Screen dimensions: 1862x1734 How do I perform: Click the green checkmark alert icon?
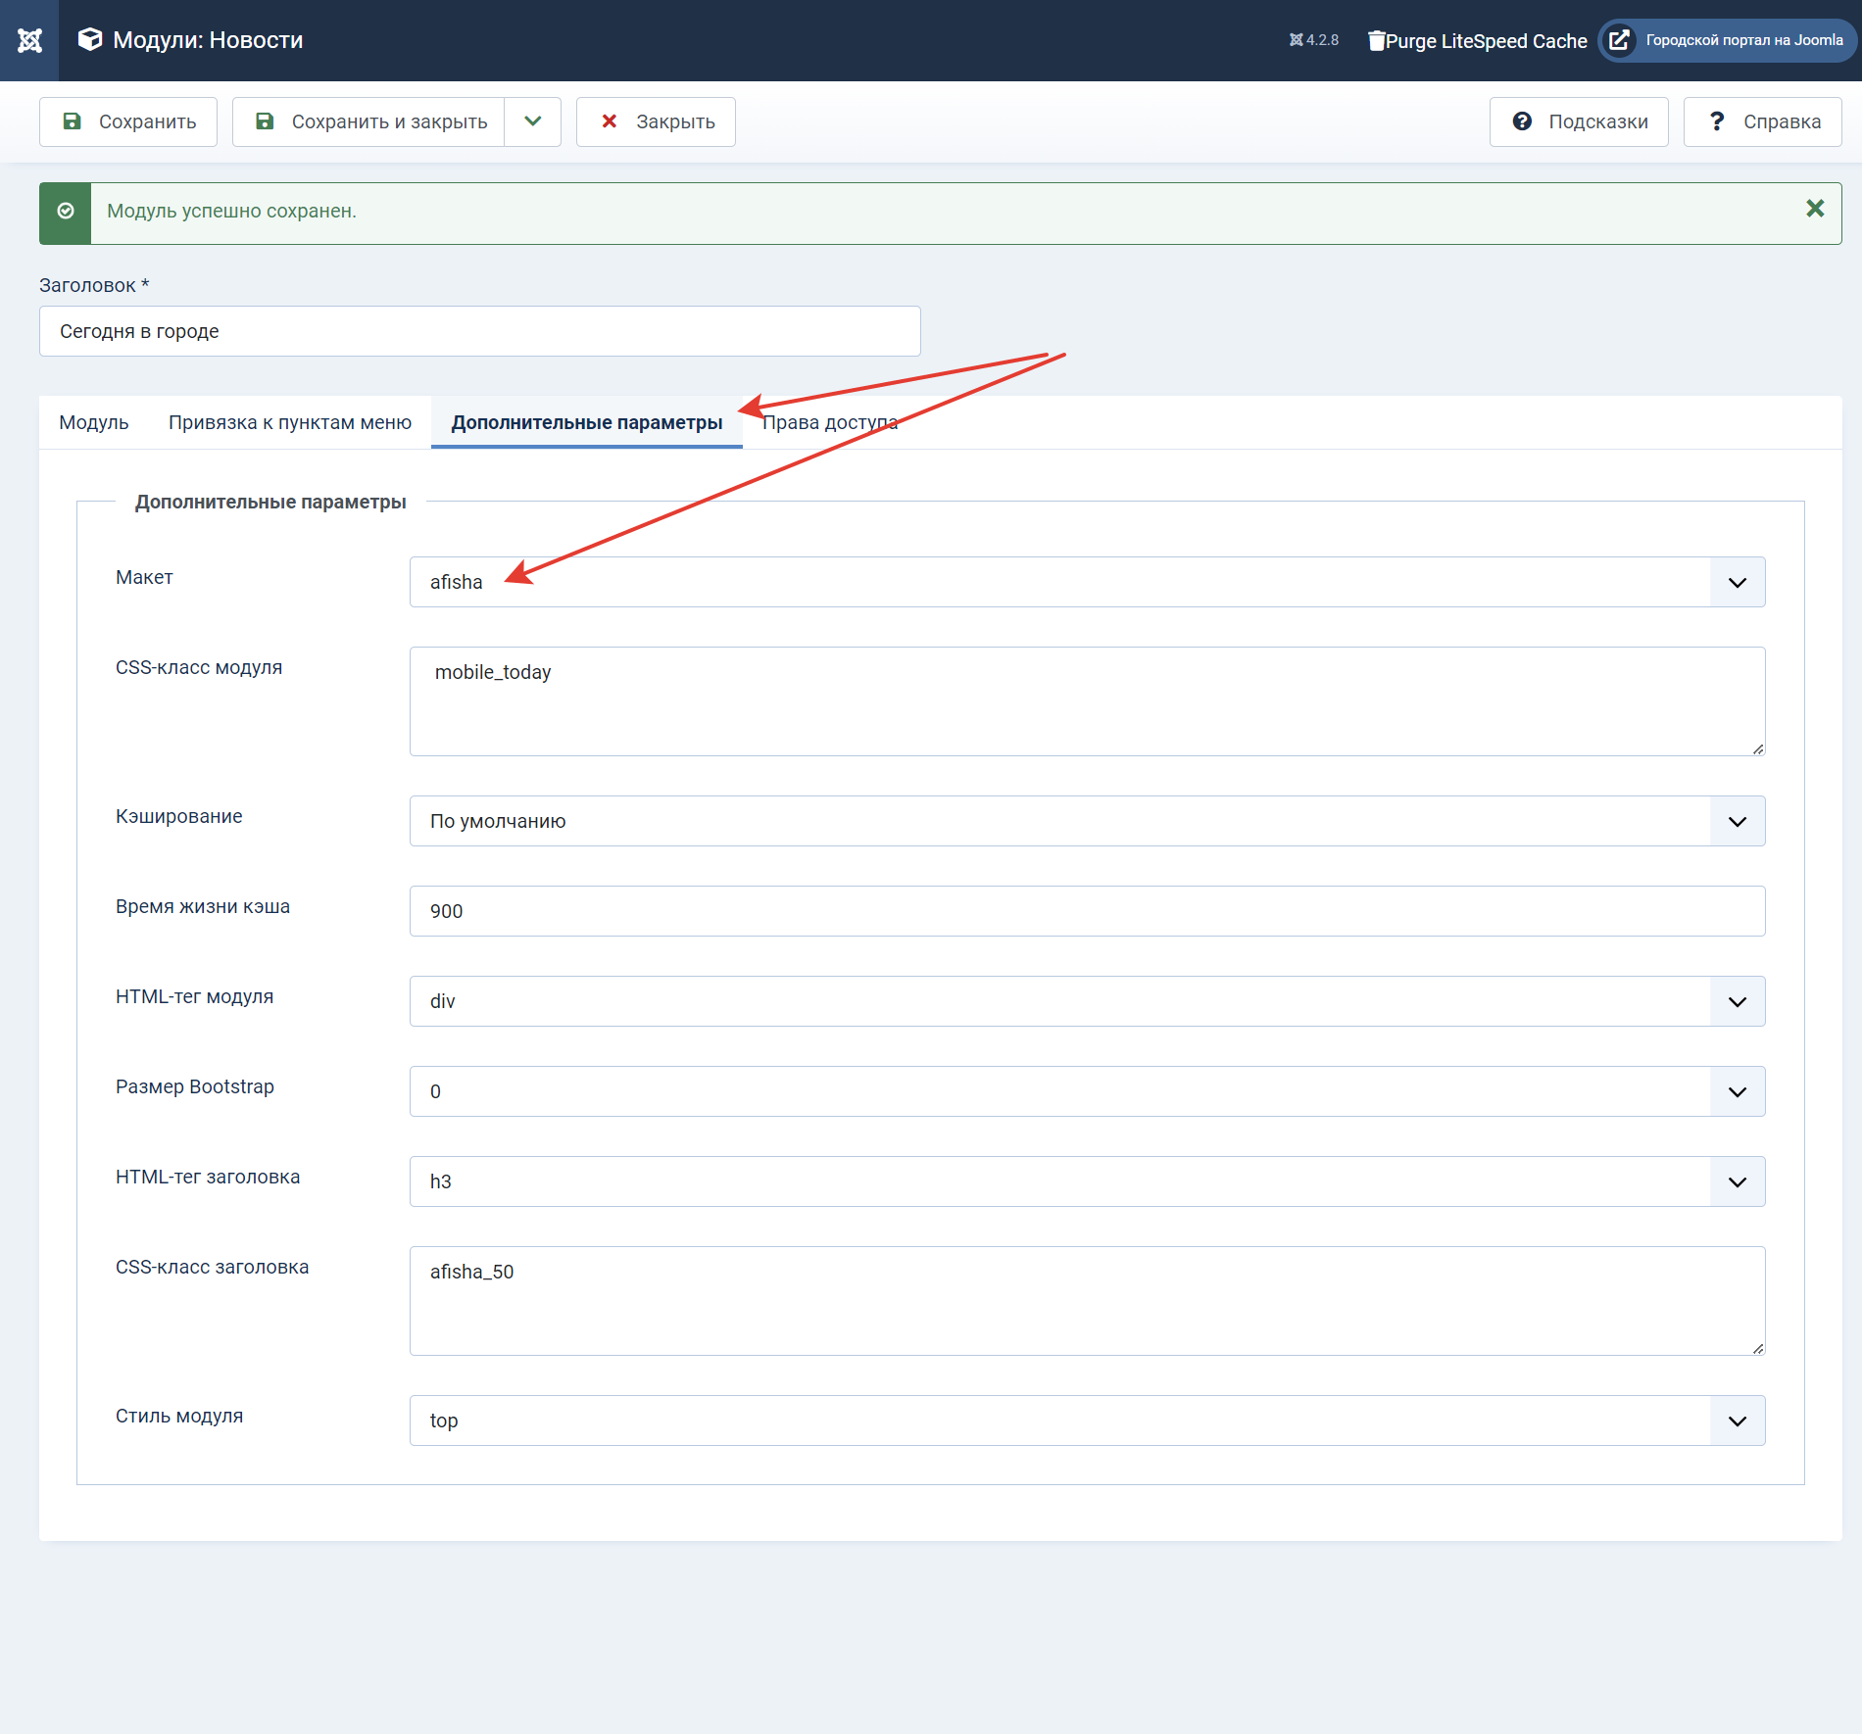66,212
